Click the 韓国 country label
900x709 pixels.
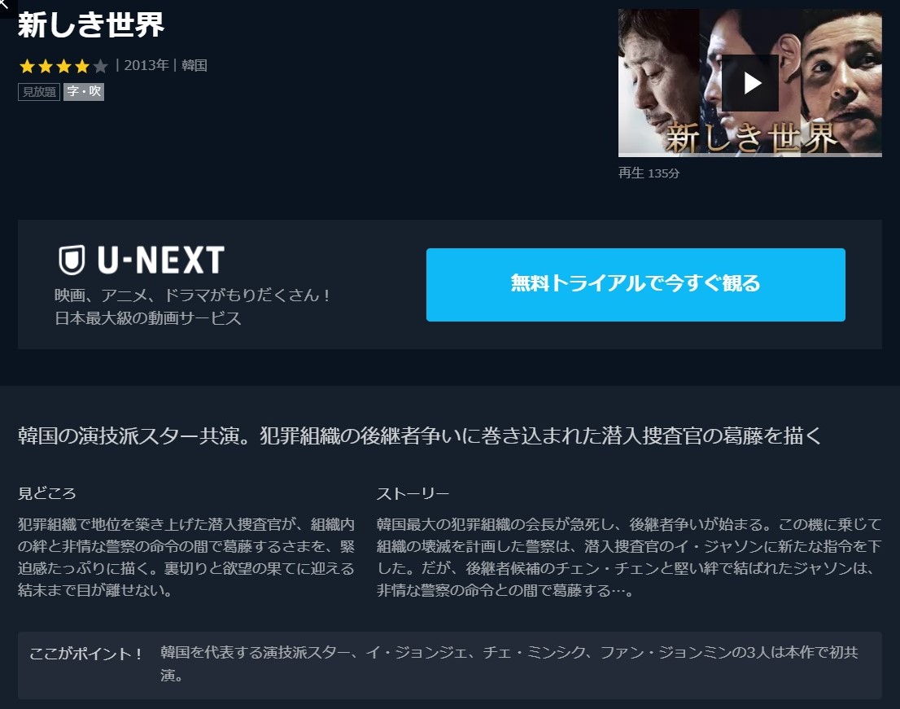click(194, 65)
